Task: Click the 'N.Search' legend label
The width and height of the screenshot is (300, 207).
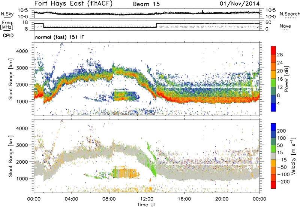Action: [x=289, y=14]
